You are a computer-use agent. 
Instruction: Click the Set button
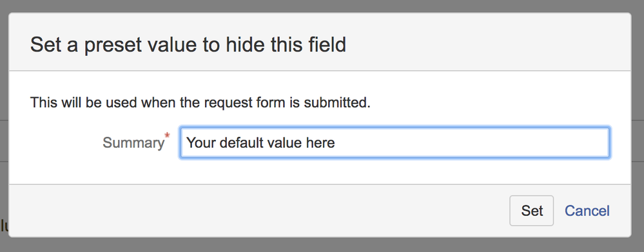[x=531, y=211]
